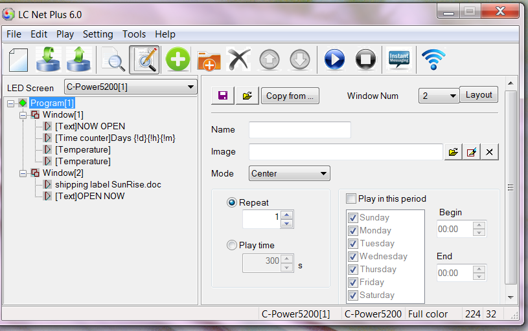Clear image with the X button
This screenshot has width=528, height=331.
pos(489,152)
